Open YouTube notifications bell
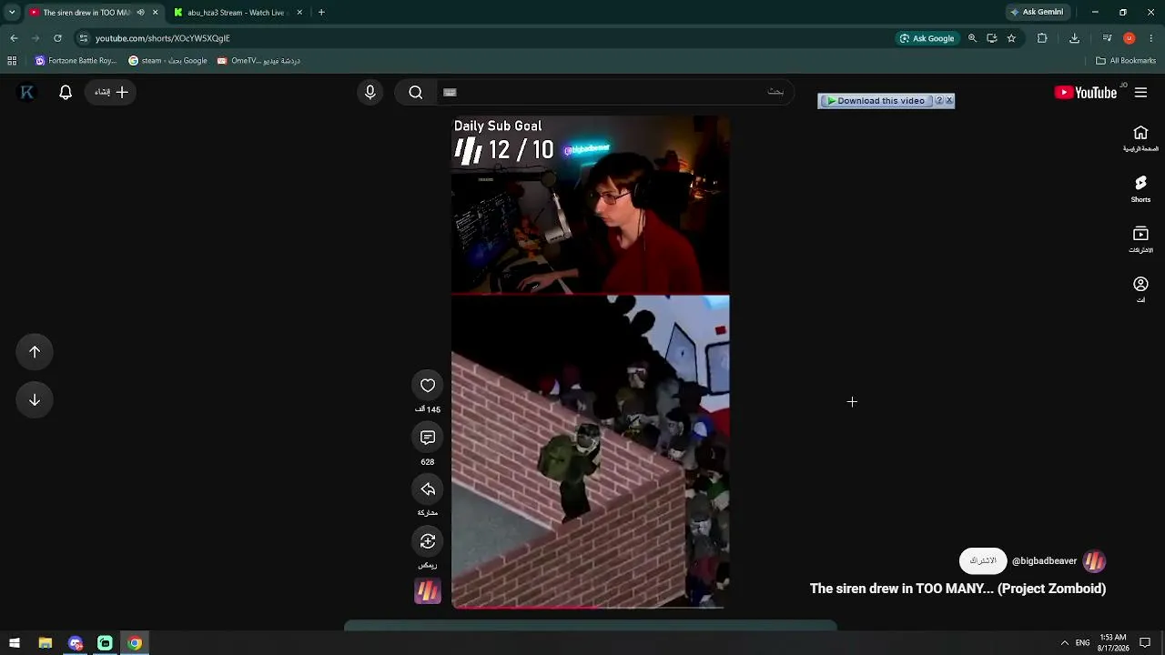1165x655 pixels. (66, 92)
